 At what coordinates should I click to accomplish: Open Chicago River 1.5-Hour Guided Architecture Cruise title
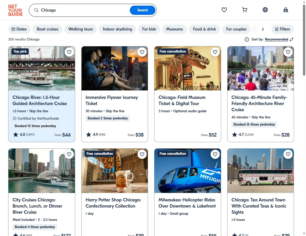pyautogui.click(x=40, y=100)
